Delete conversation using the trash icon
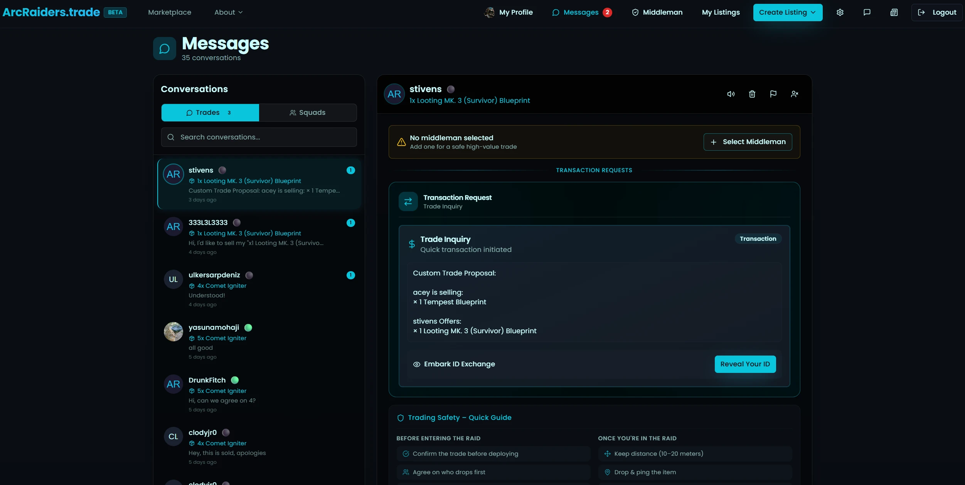The width and height of the screenshot is (965, 485). pyautogui.click(x=752, y=94)
